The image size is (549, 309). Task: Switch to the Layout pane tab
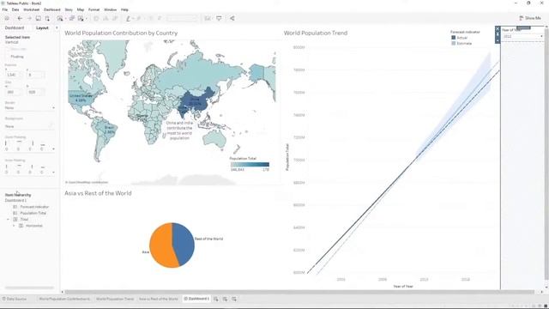pyautogui.click(x=42, y=27)
